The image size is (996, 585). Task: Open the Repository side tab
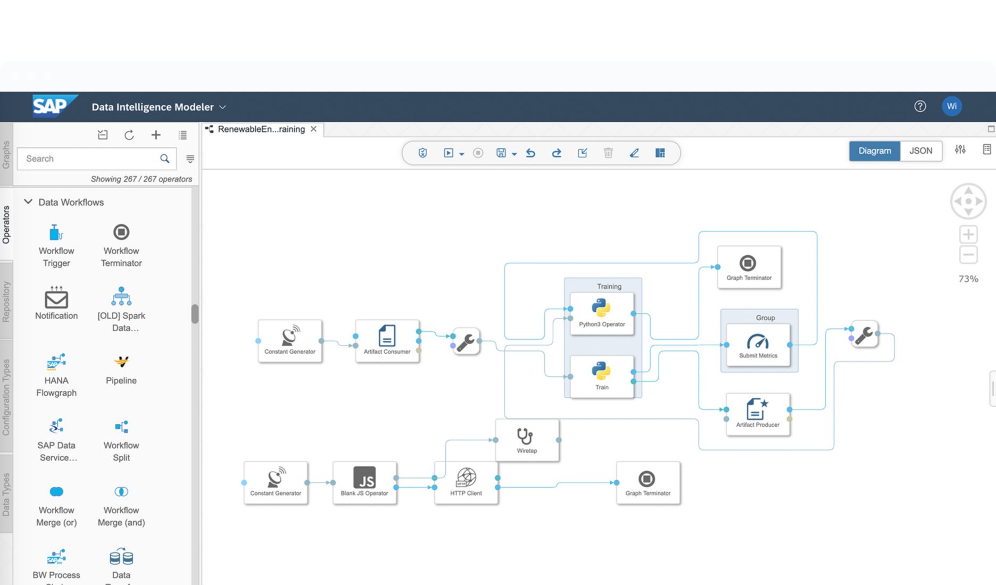pos(6,302)
